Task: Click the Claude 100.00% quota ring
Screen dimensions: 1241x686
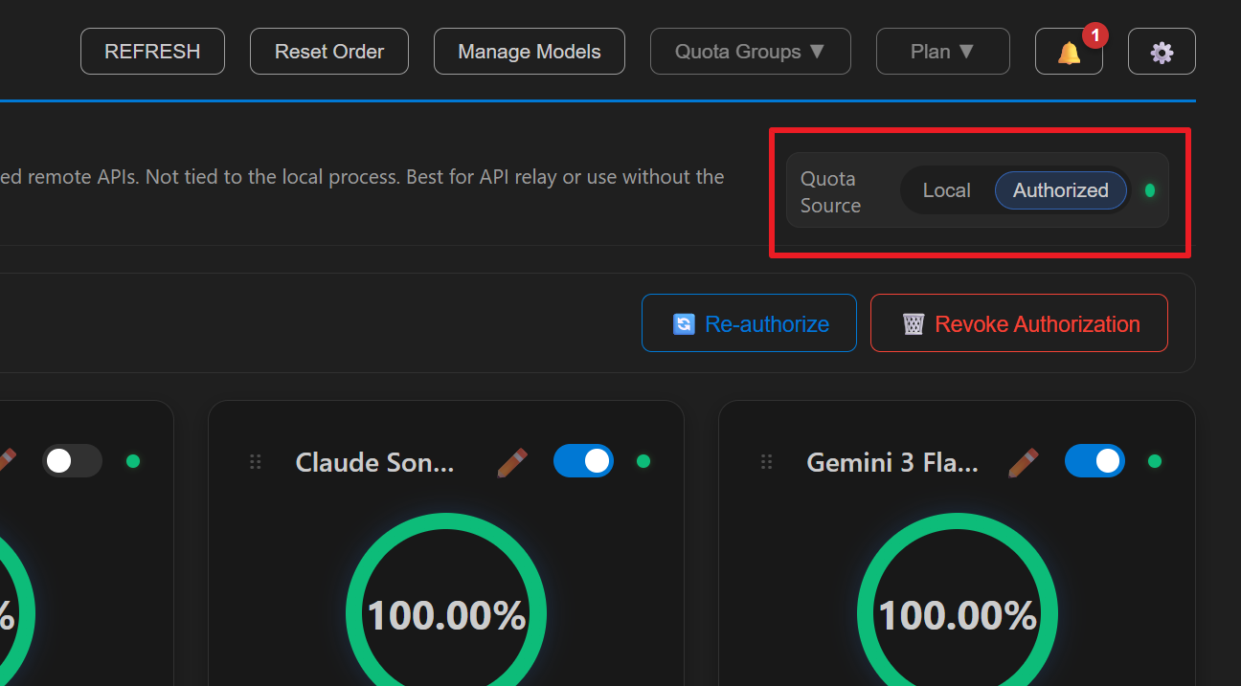Action: pos(446,614)
